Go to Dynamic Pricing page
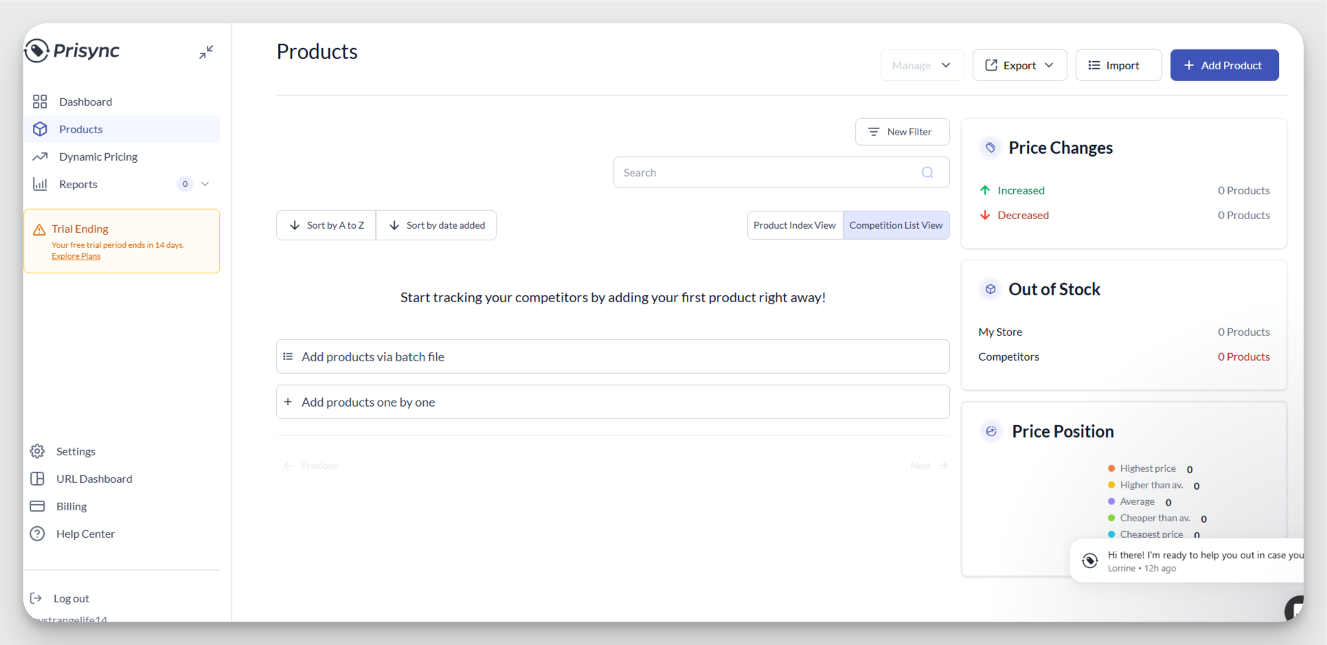The image size is (1327, 645). point(98,157)
